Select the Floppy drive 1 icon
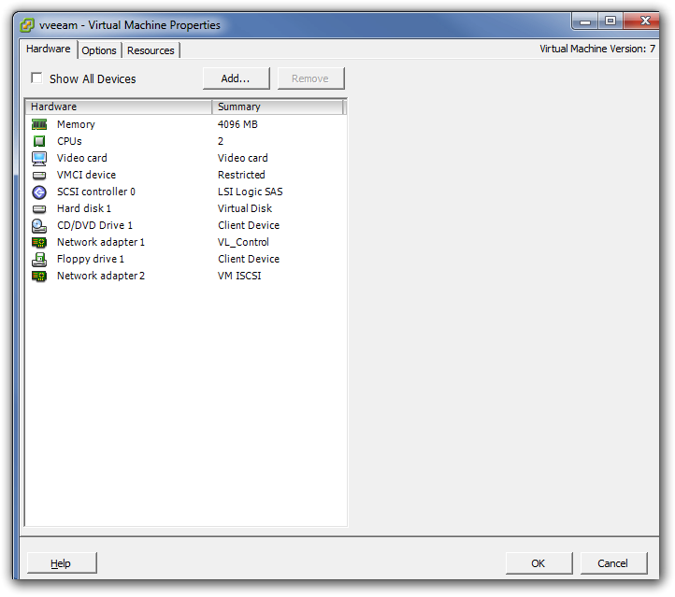The width and height of the screenshot is (675, 597). pos(39,259)
